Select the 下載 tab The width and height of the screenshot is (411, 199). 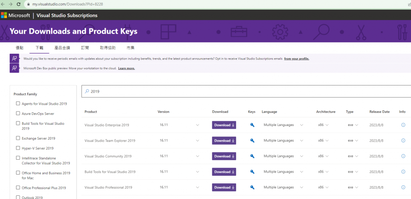[x=40, y=48]
